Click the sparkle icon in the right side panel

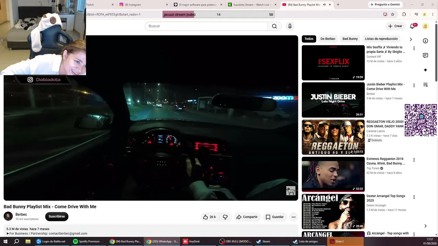click(425, 70)
